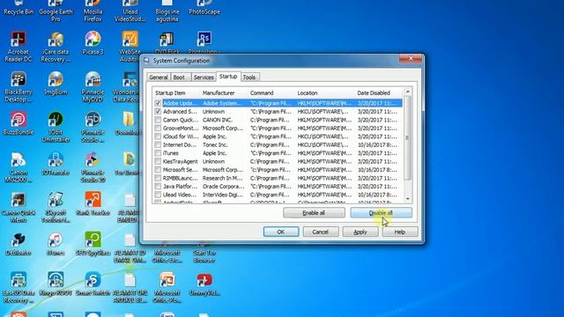Open the Services tab
The width and height of the screenshot is (564, 317).
coord(204,77)
